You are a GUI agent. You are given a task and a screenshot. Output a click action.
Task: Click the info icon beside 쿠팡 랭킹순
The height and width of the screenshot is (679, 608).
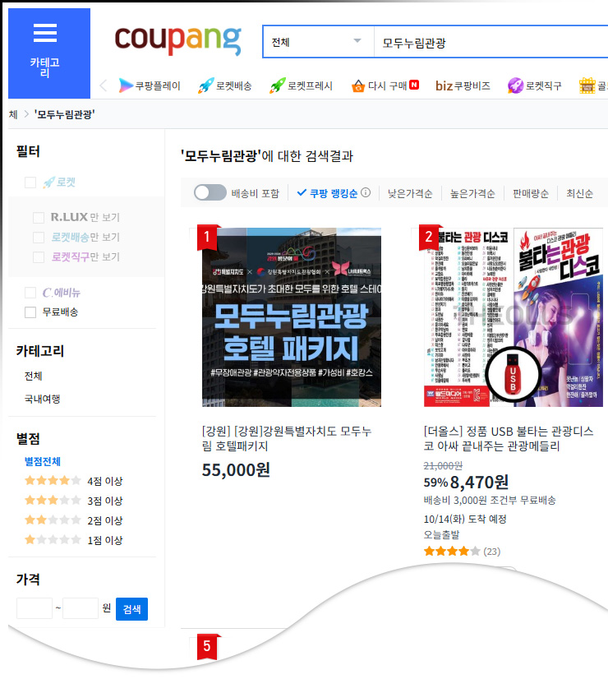tap(366, 193)
